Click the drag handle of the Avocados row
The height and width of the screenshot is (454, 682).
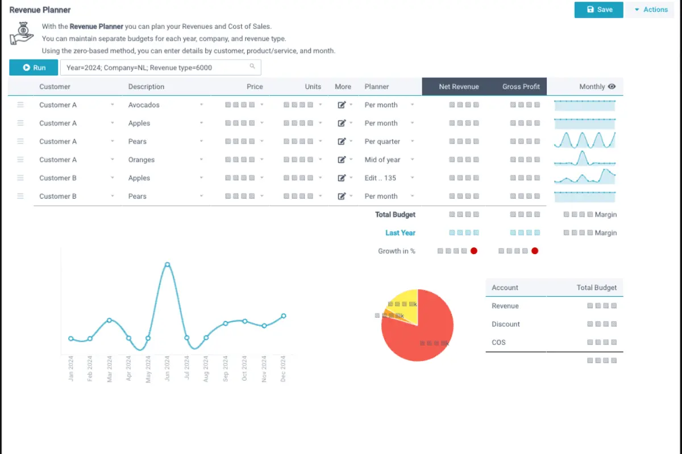[x=20, y=105]
